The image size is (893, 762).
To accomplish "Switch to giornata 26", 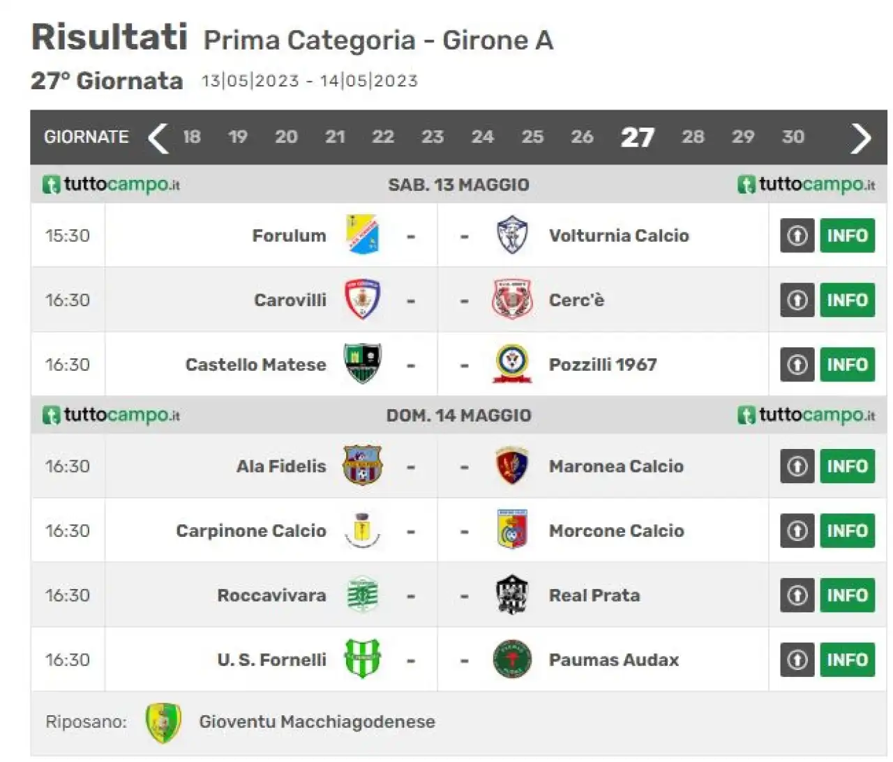I will 582,137.
